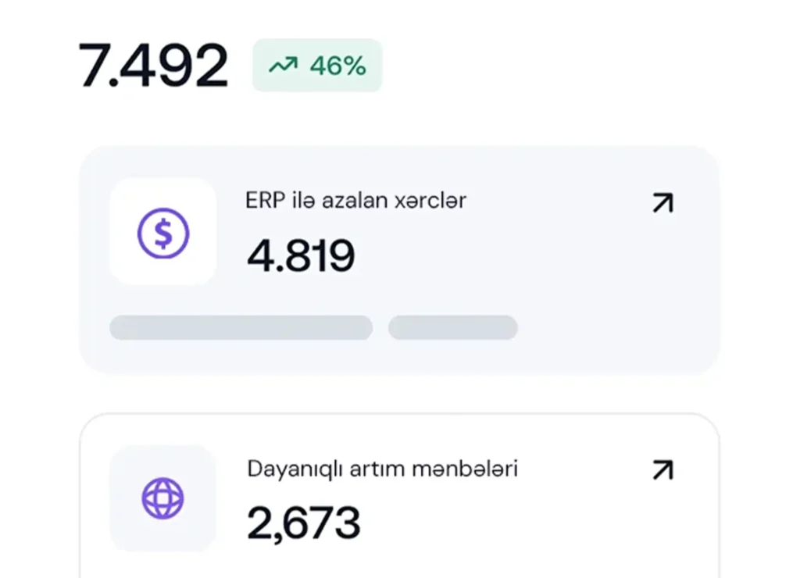Image resolution: width=800 pixels, height=578 pixels.
Task: Click the purple dollar coin icon
Action: coord(163,233)
